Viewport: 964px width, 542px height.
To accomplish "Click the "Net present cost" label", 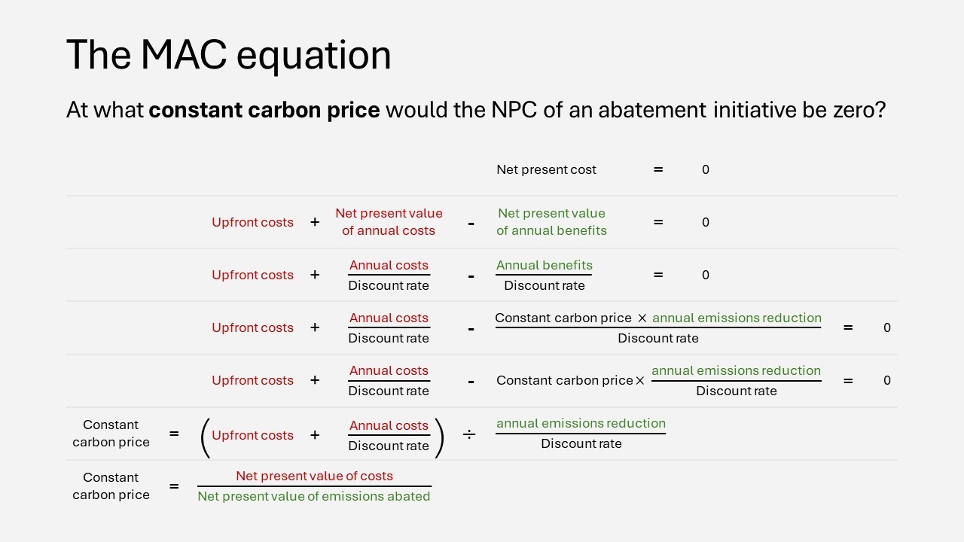I will (546, 170).
